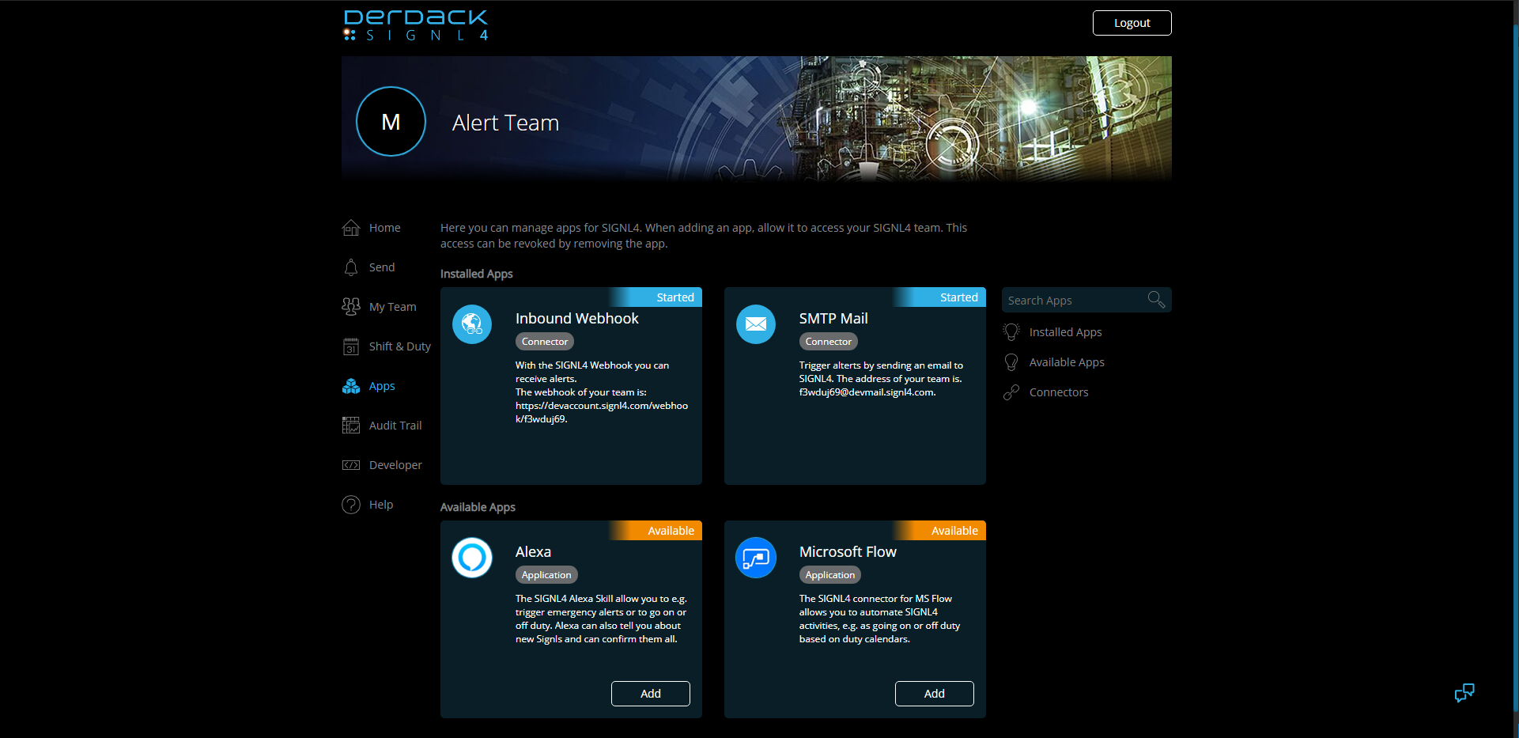The width and height of the screenshot is (1519, 738).
Task: Click the Audit Trail icon
Action: point(351,426)
